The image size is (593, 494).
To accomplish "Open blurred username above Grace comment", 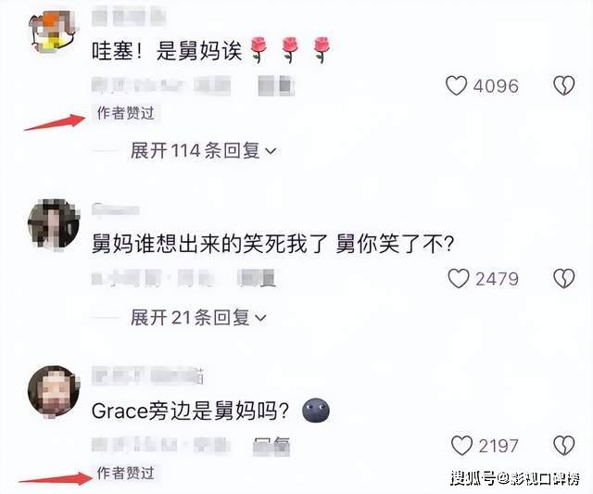I will [148, 376].
